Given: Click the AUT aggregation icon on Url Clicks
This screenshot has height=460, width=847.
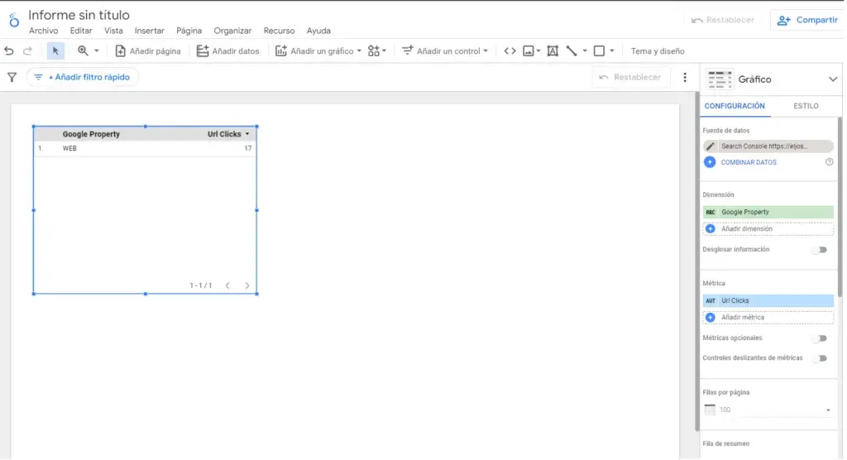Looking at the screenshot, I should pyautogui.click(x=711, y=300).
